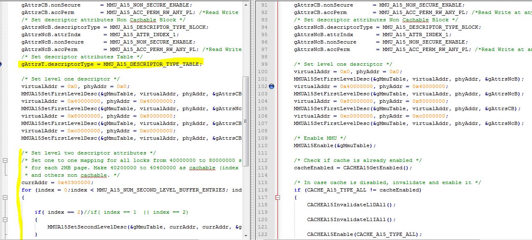Toggle breakpoint marker on line 102
Screen dimensions: 532x240
pyautogui.click(x=271, y=86)
